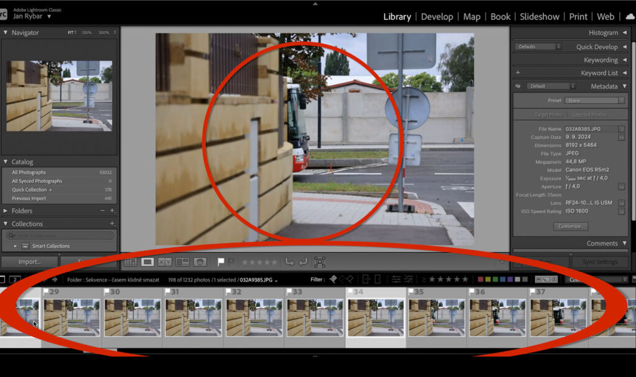
Task: Click the Import button
Action: pyautogui.click(x=29, y=262)
